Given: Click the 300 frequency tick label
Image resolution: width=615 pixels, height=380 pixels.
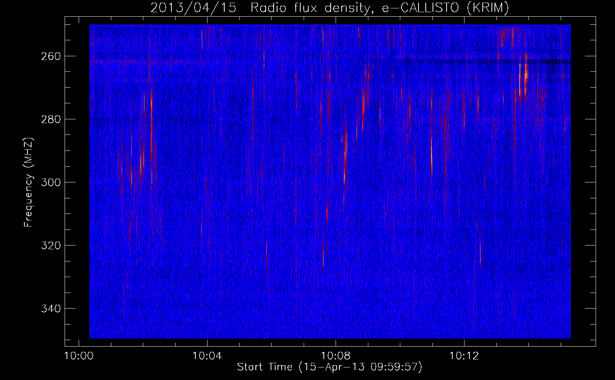Looking at the screenshot, I should (51, 182).
